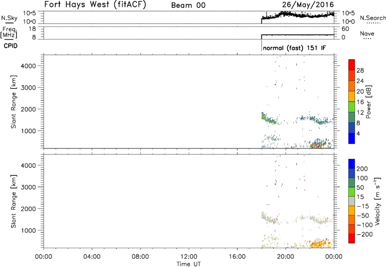
Task: Click the red swatch in the power colorbar
Action: tap(352, 65)
